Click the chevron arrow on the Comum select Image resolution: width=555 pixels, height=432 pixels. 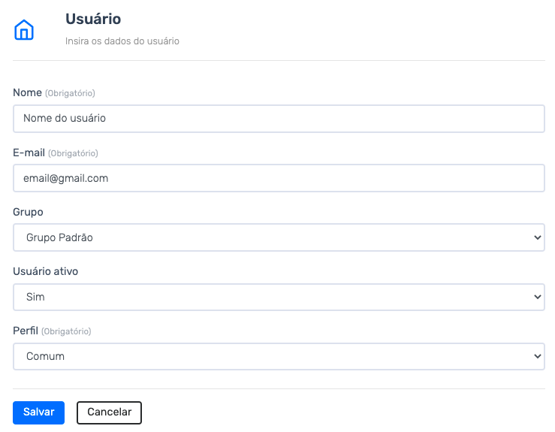537,357
